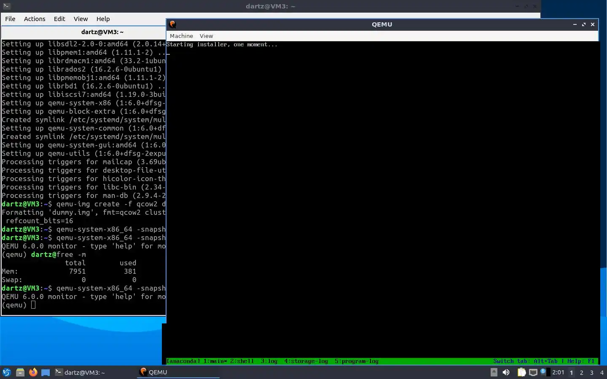Switch to virtual desktop 3
Screen dimensions: 607x379
(592, 372)
